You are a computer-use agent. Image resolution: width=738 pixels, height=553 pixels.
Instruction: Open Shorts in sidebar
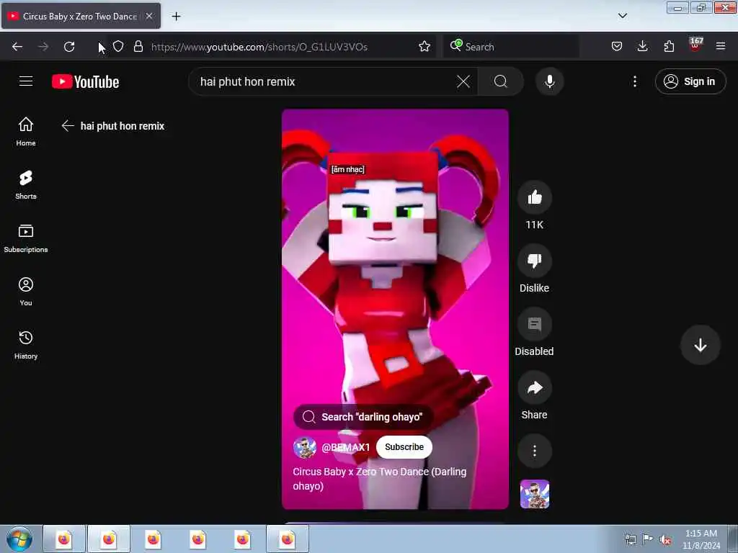point(26,185)
